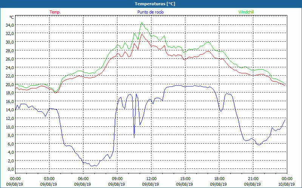Click the 26,0 value on the temperature axis

10,59
